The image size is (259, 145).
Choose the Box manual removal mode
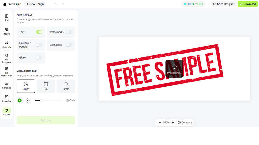coord(46,86)
